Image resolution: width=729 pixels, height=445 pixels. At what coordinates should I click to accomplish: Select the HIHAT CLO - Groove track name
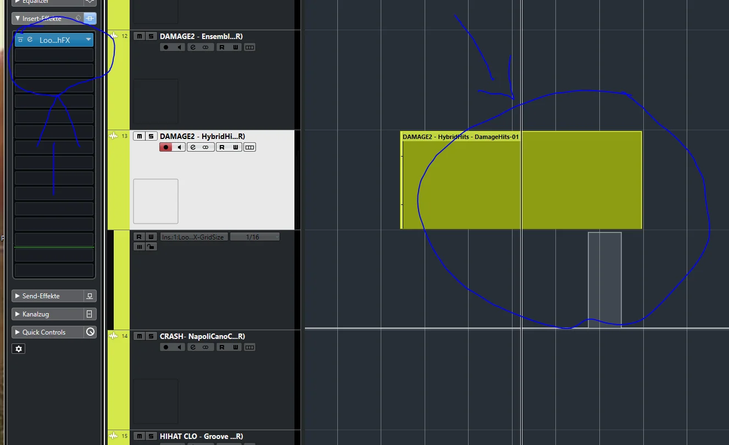pyautogui.click(x=201, y=436)
